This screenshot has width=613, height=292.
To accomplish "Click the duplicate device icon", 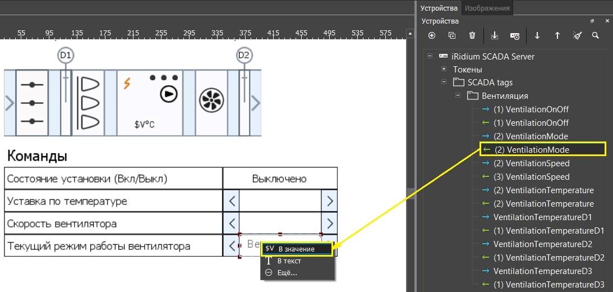I will pyautogui.click(x=452, y=35).
